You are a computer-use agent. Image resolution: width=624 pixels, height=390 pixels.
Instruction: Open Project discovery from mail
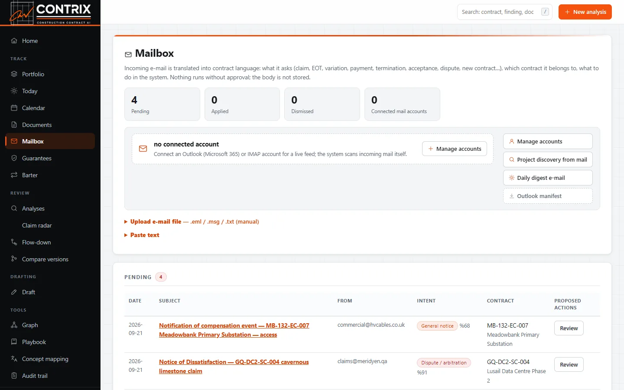tap(548, 159)
